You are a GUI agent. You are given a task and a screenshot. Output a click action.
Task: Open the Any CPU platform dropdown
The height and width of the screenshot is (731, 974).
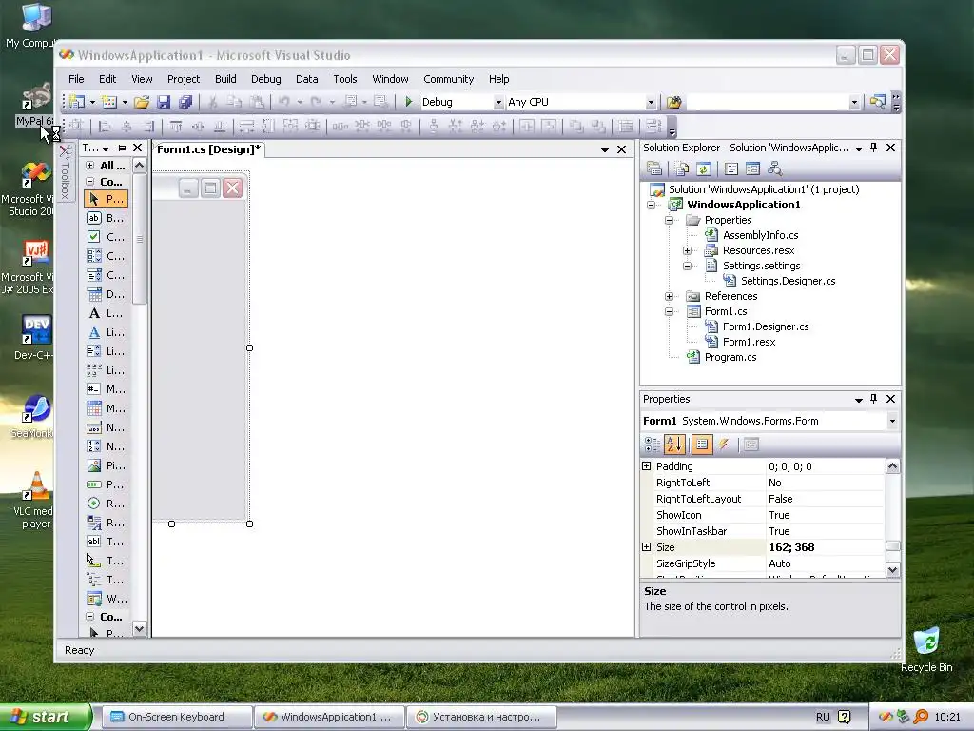(651, 103)
